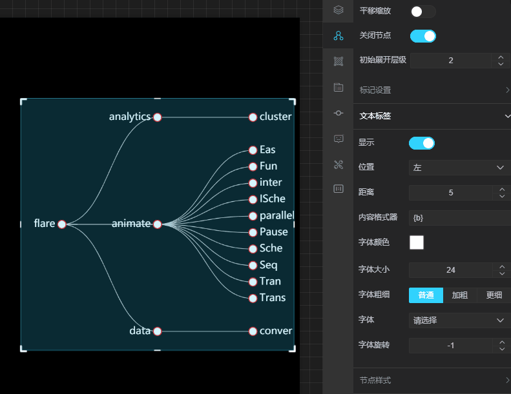Click the inter node circle
The height and width of the screenshot is (394, 511).
pyautogui.click(x=253, y=183)
